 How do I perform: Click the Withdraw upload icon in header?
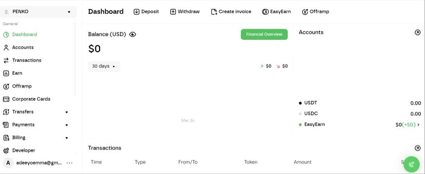coord(173,12)
